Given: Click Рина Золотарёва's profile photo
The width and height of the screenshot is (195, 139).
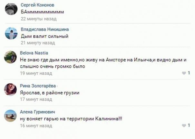Looking at the screenshot, I should point(11,89).
